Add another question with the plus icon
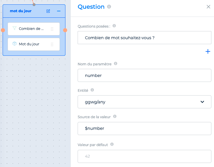The height and width of the screenshot is (167, 214). pos(208,51)
